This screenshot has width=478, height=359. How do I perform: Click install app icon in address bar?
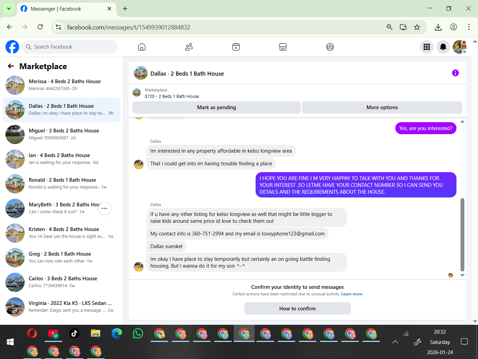403,27
